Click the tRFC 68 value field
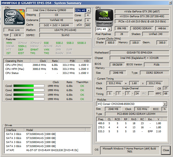This screenshot has height=157, width=173. tap(166, 94)
